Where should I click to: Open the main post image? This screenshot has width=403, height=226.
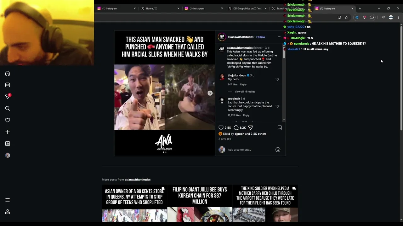click(165, 93)
